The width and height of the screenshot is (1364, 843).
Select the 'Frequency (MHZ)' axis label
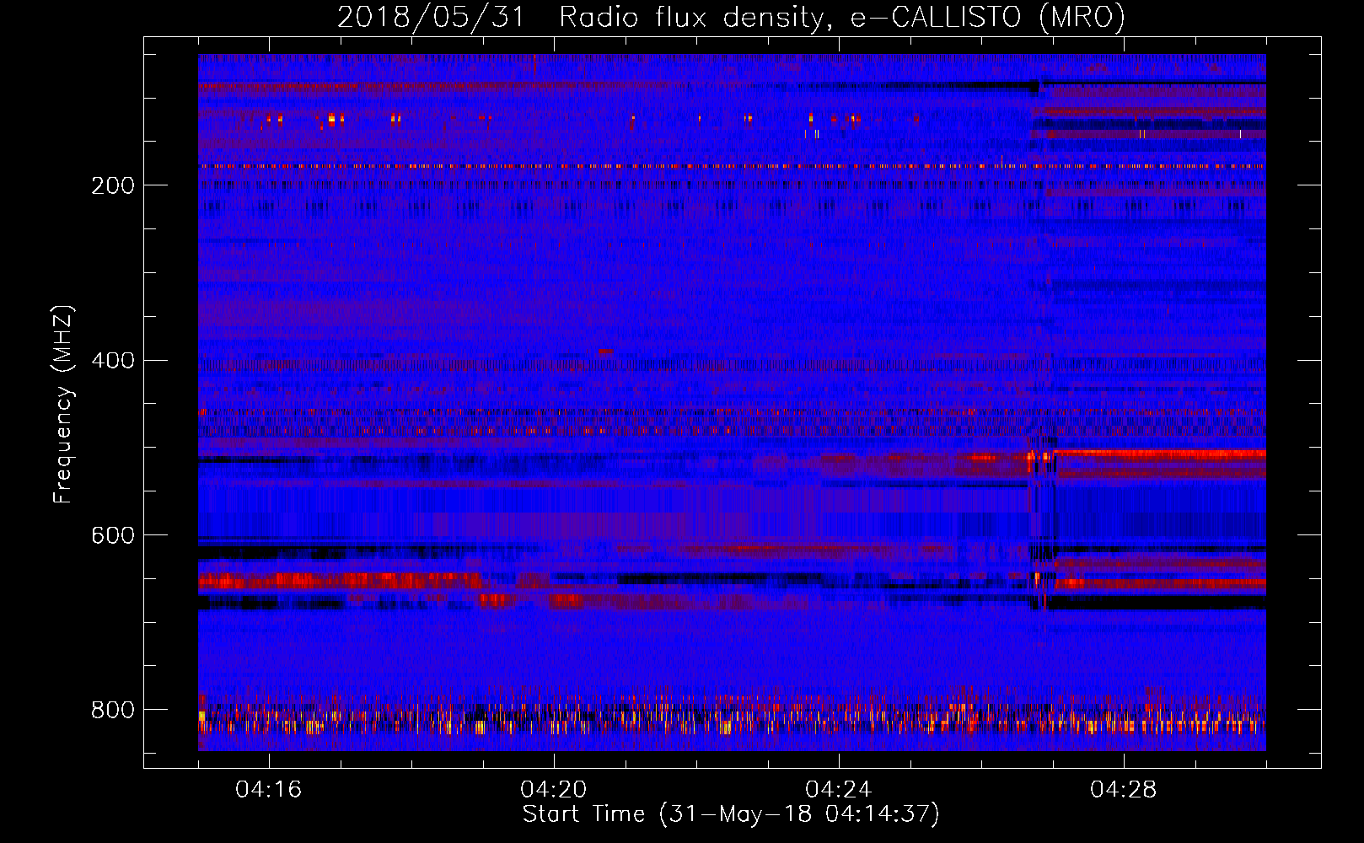tap(63, 404)
